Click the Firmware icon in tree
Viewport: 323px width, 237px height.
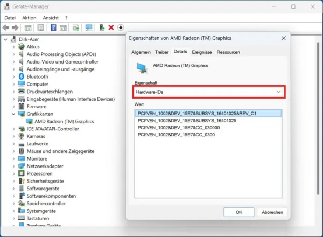pyautogui.click(x=22, y=106)
